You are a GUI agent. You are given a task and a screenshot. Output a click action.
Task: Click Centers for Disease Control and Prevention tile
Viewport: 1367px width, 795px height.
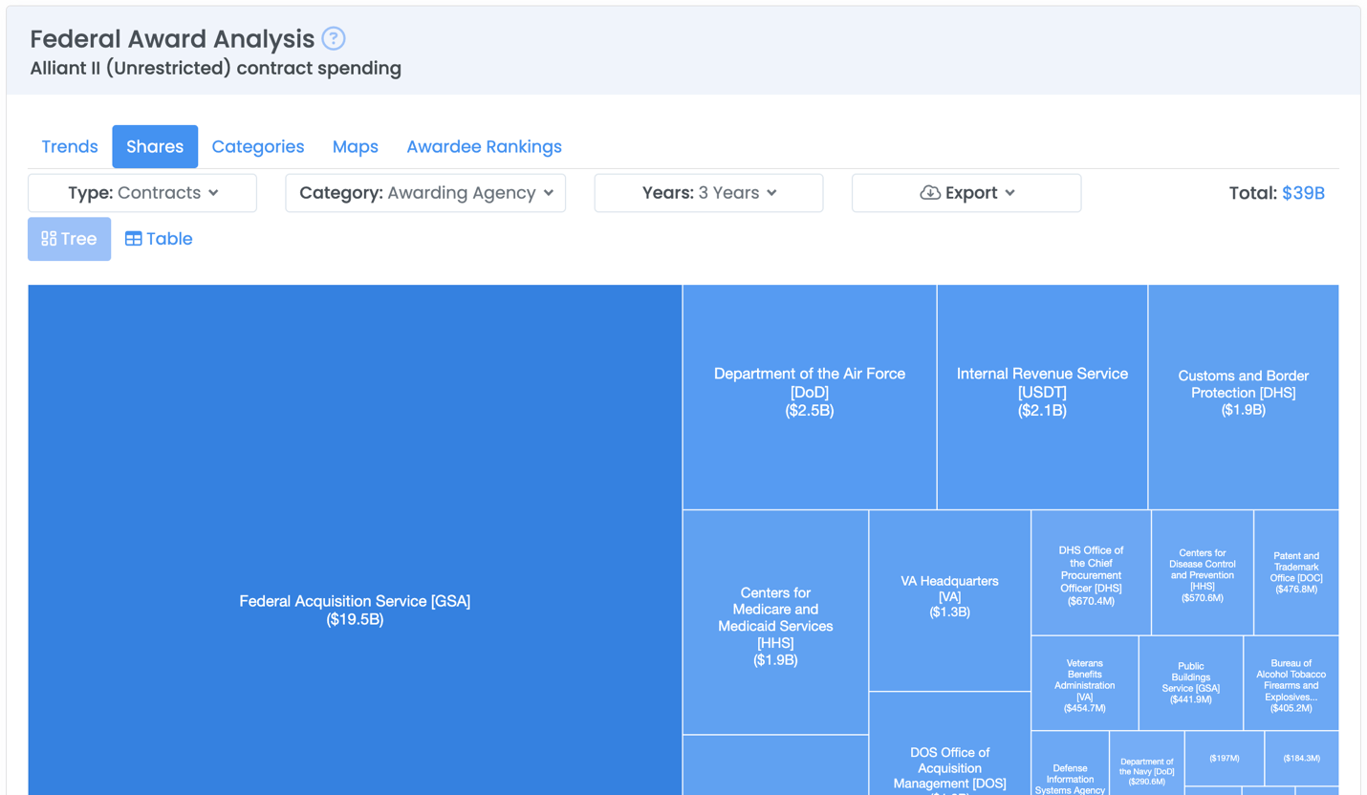[1203, 572]
